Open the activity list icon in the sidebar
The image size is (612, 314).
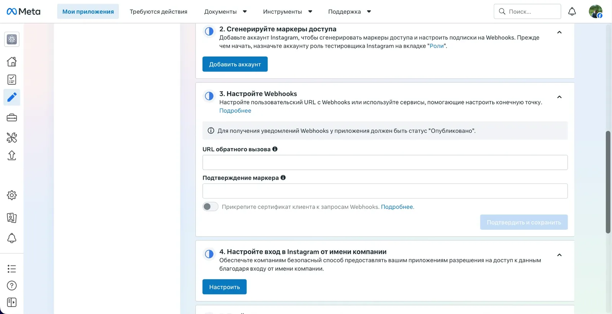tap(12, 269)
